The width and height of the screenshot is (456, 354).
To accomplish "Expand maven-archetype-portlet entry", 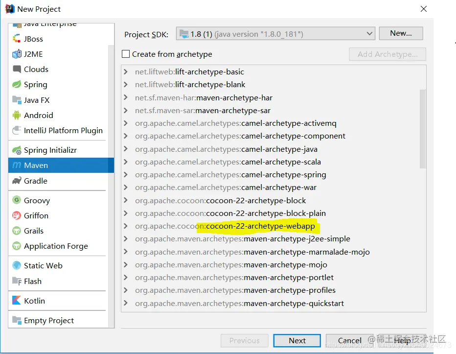I will point(126,277).
